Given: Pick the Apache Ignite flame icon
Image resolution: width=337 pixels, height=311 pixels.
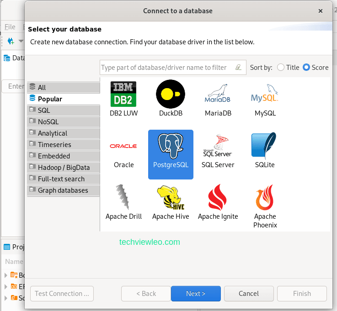Looking at the screenshot, I should point(217,197).
